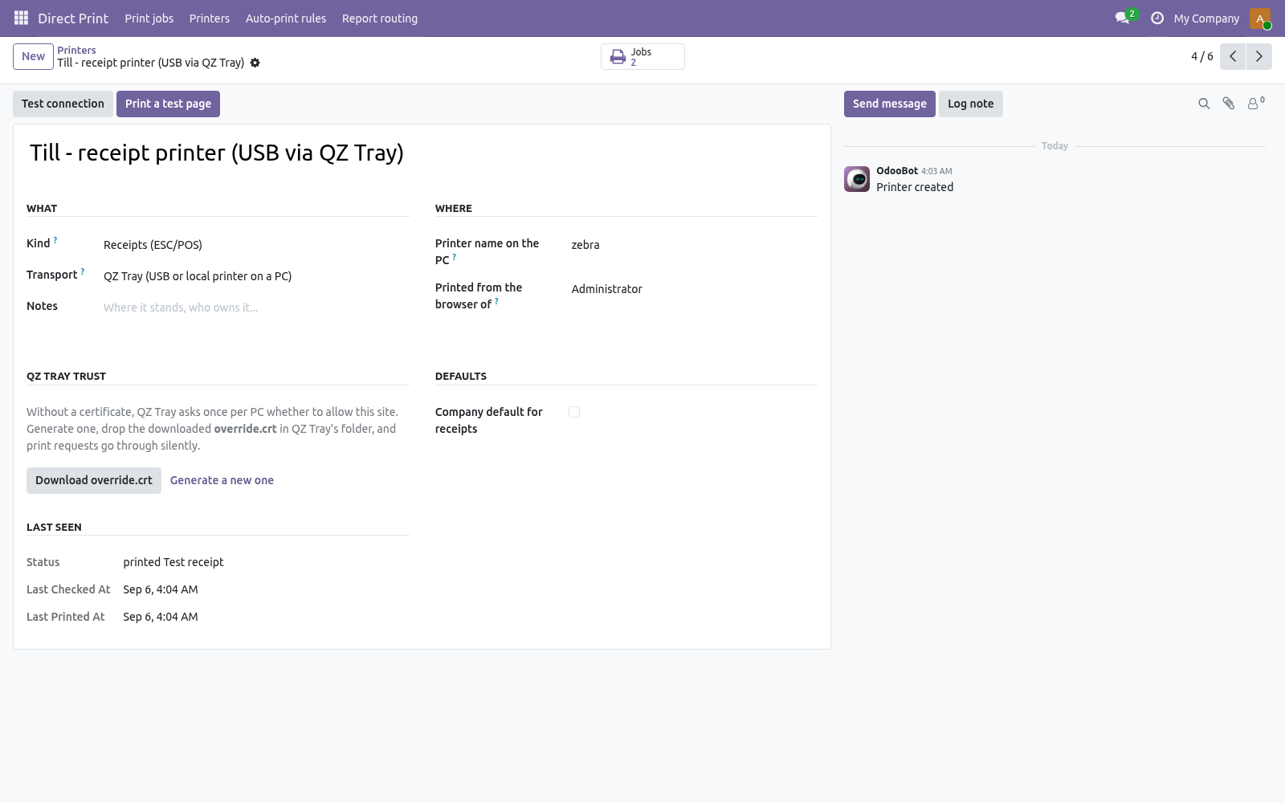Open the Printers menu
This screenshot has width=1285, height=803.
click(210, 18)
